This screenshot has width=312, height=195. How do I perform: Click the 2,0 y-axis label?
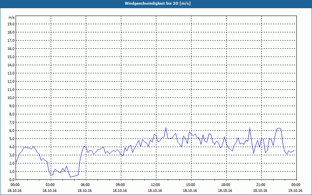[12, 163]
